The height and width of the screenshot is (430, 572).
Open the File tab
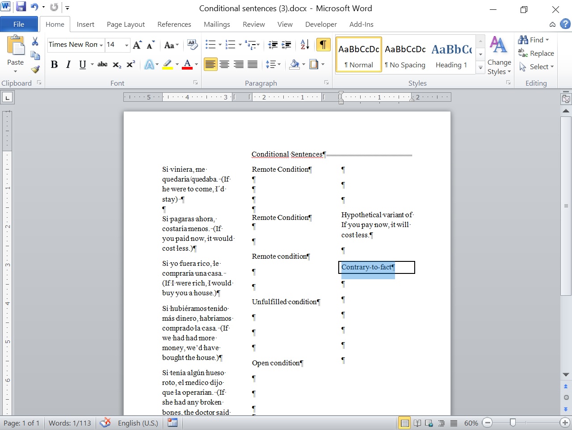coord(19,25)
